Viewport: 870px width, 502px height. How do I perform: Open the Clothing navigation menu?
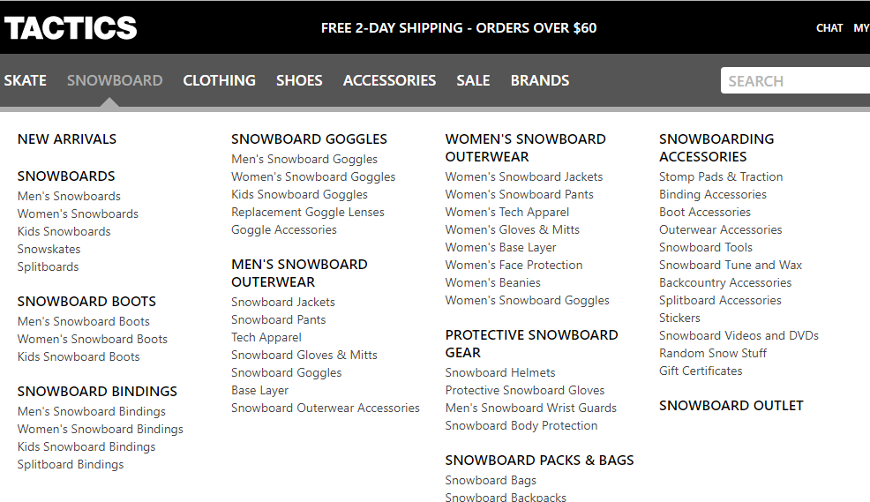pos(219,80)
